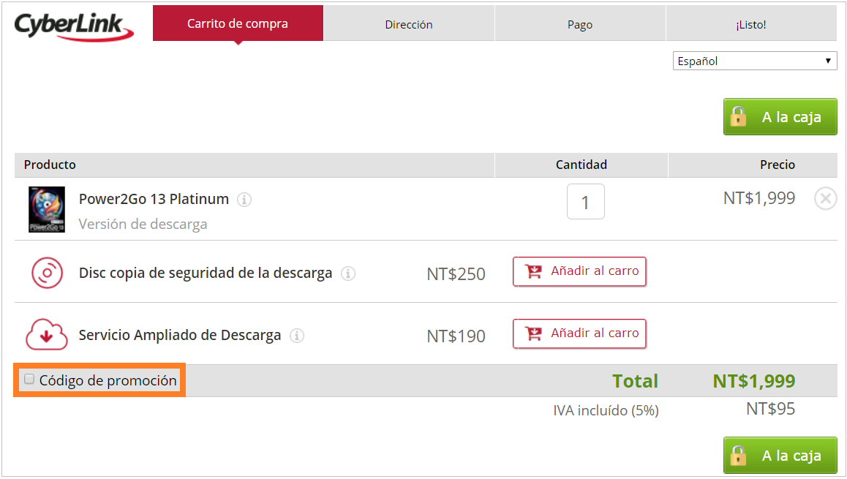
Task: Open the Español language dropdown
Action: pos(755,61)
